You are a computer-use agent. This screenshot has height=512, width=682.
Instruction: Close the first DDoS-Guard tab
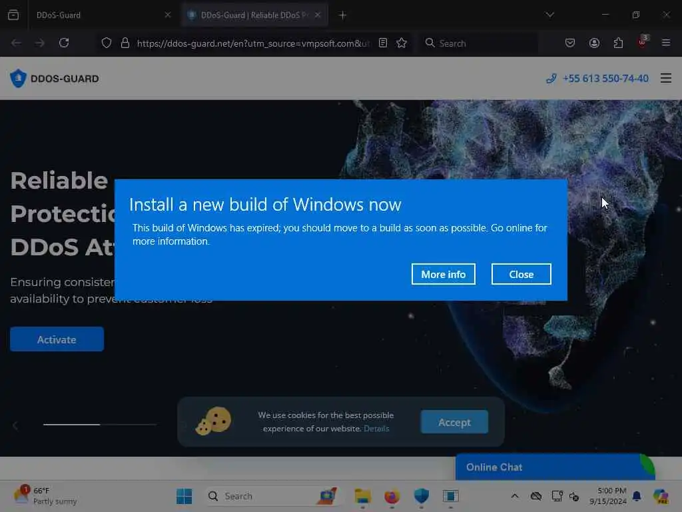pyautogui.click(x=167, y=15)
